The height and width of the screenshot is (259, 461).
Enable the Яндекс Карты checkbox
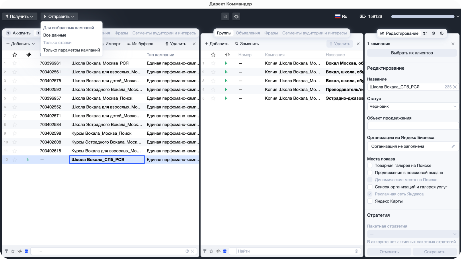coord(370,201)
